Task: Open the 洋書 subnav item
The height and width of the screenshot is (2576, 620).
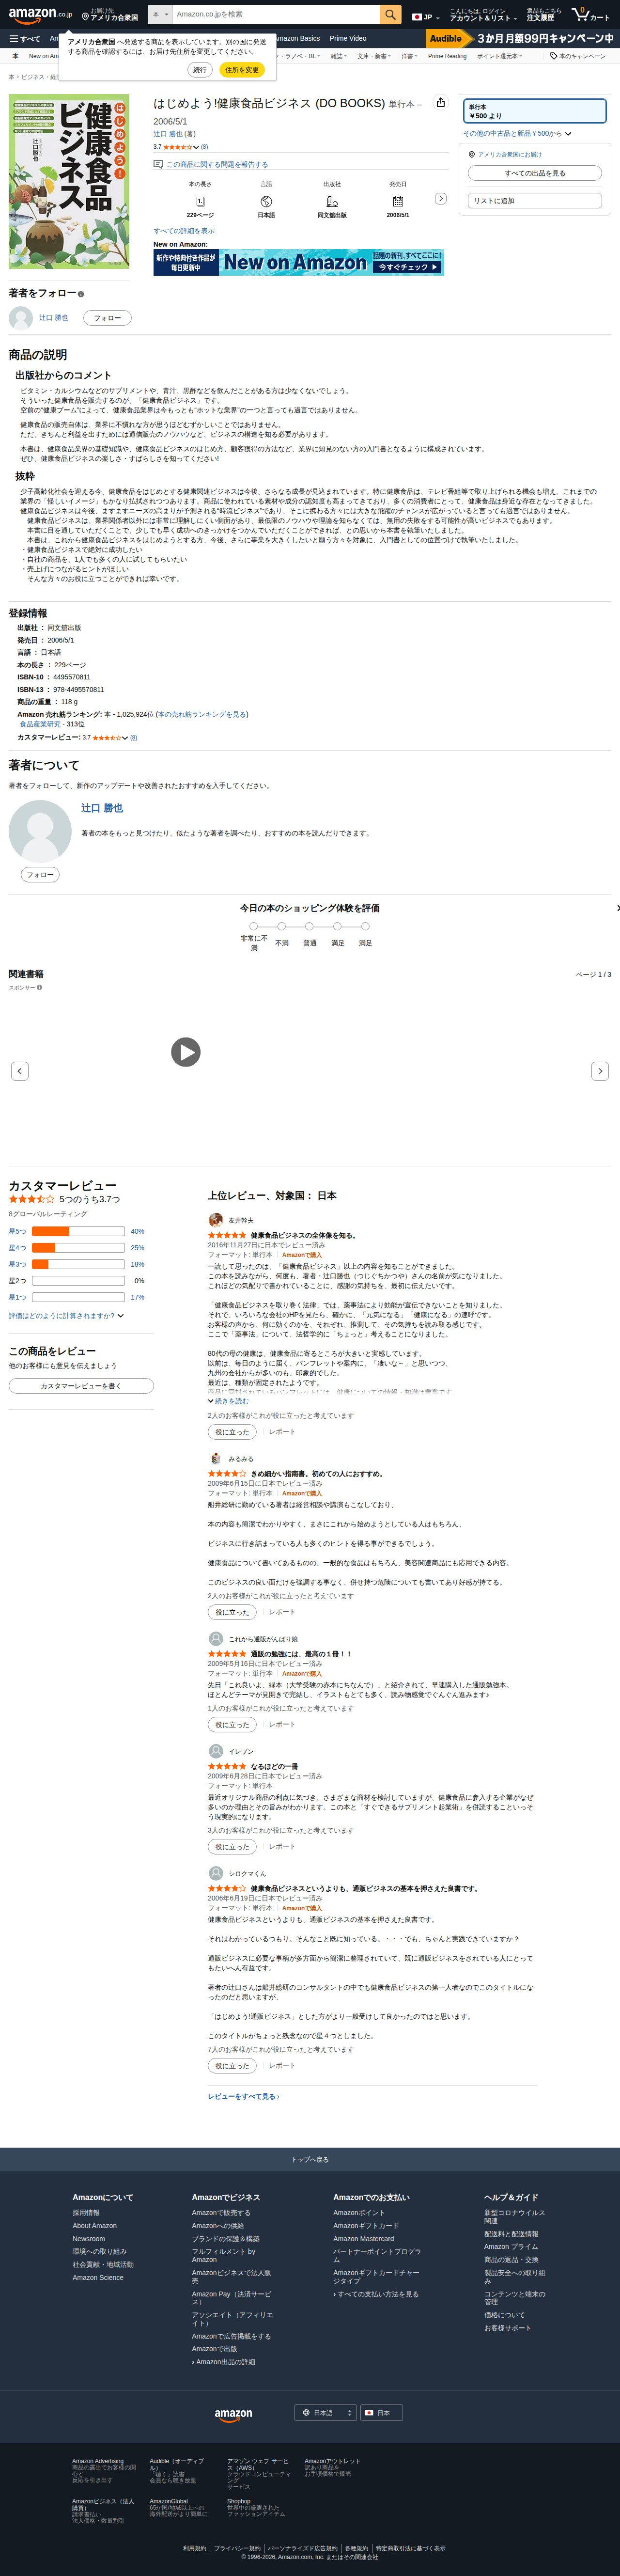Action: click(x=408, y=56)
